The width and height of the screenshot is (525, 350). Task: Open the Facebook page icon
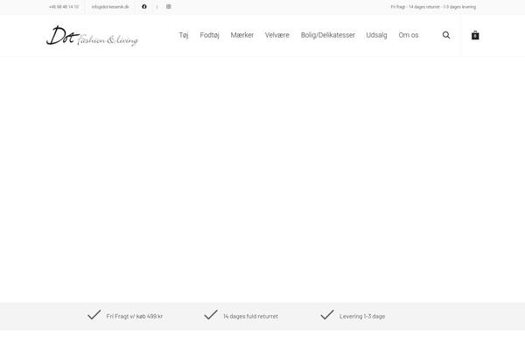[x=144, y=7]
